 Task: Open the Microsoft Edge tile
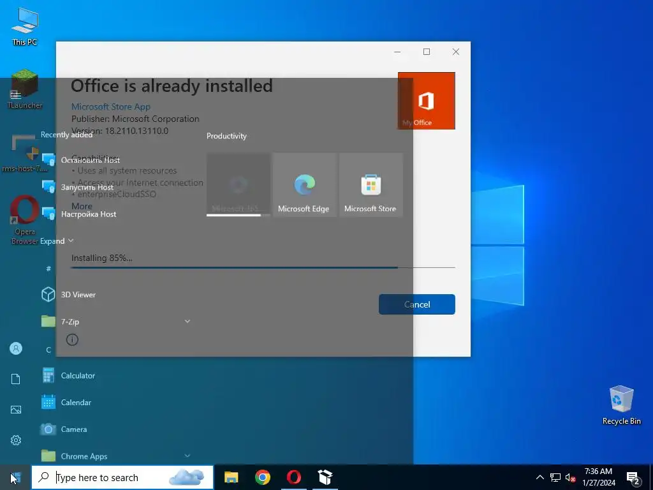point(304,184)
